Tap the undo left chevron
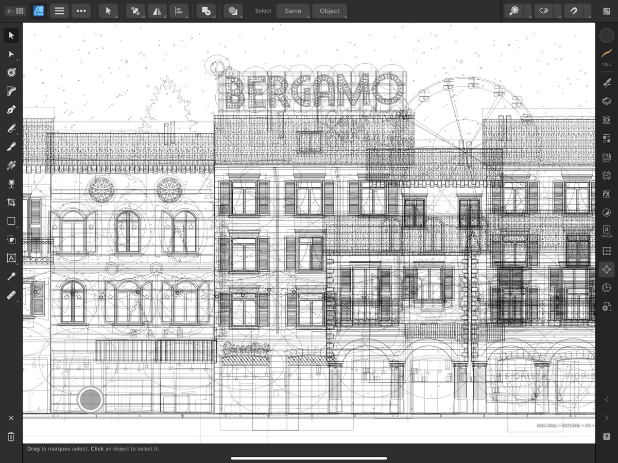Image resolution: width=618 pixels, height=463 pixels. click(x=607, y=400)
